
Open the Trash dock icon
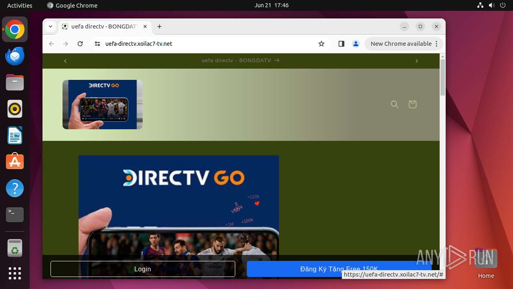[15, 248]
